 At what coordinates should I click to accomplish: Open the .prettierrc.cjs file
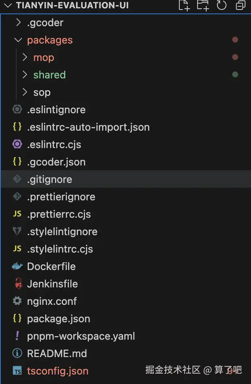59,214
